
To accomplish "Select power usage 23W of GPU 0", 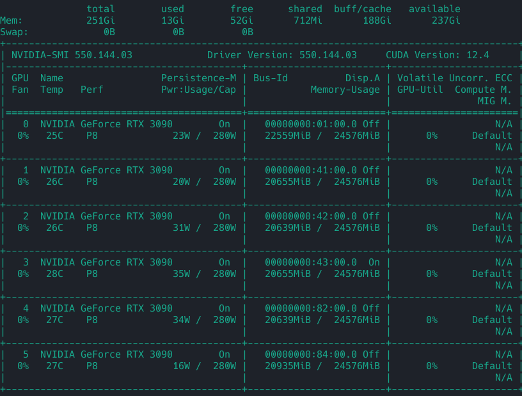I will coord(182,136).
